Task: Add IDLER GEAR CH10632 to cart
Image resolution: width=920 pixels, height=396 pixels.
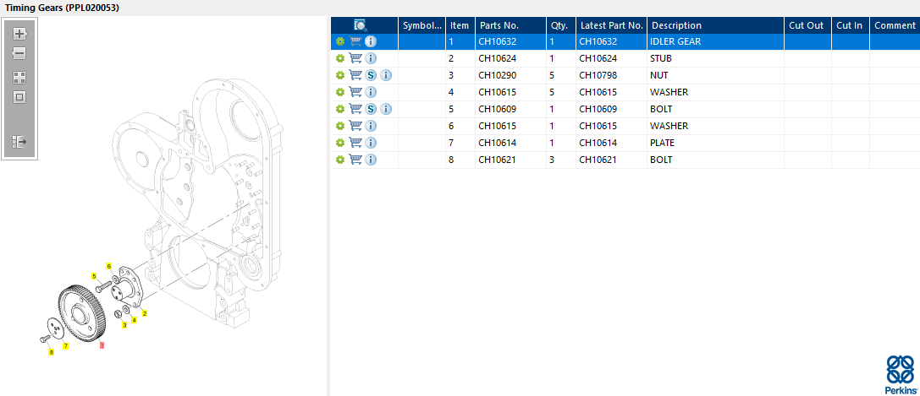Action: pyautogui.click(x=355, y=41)
